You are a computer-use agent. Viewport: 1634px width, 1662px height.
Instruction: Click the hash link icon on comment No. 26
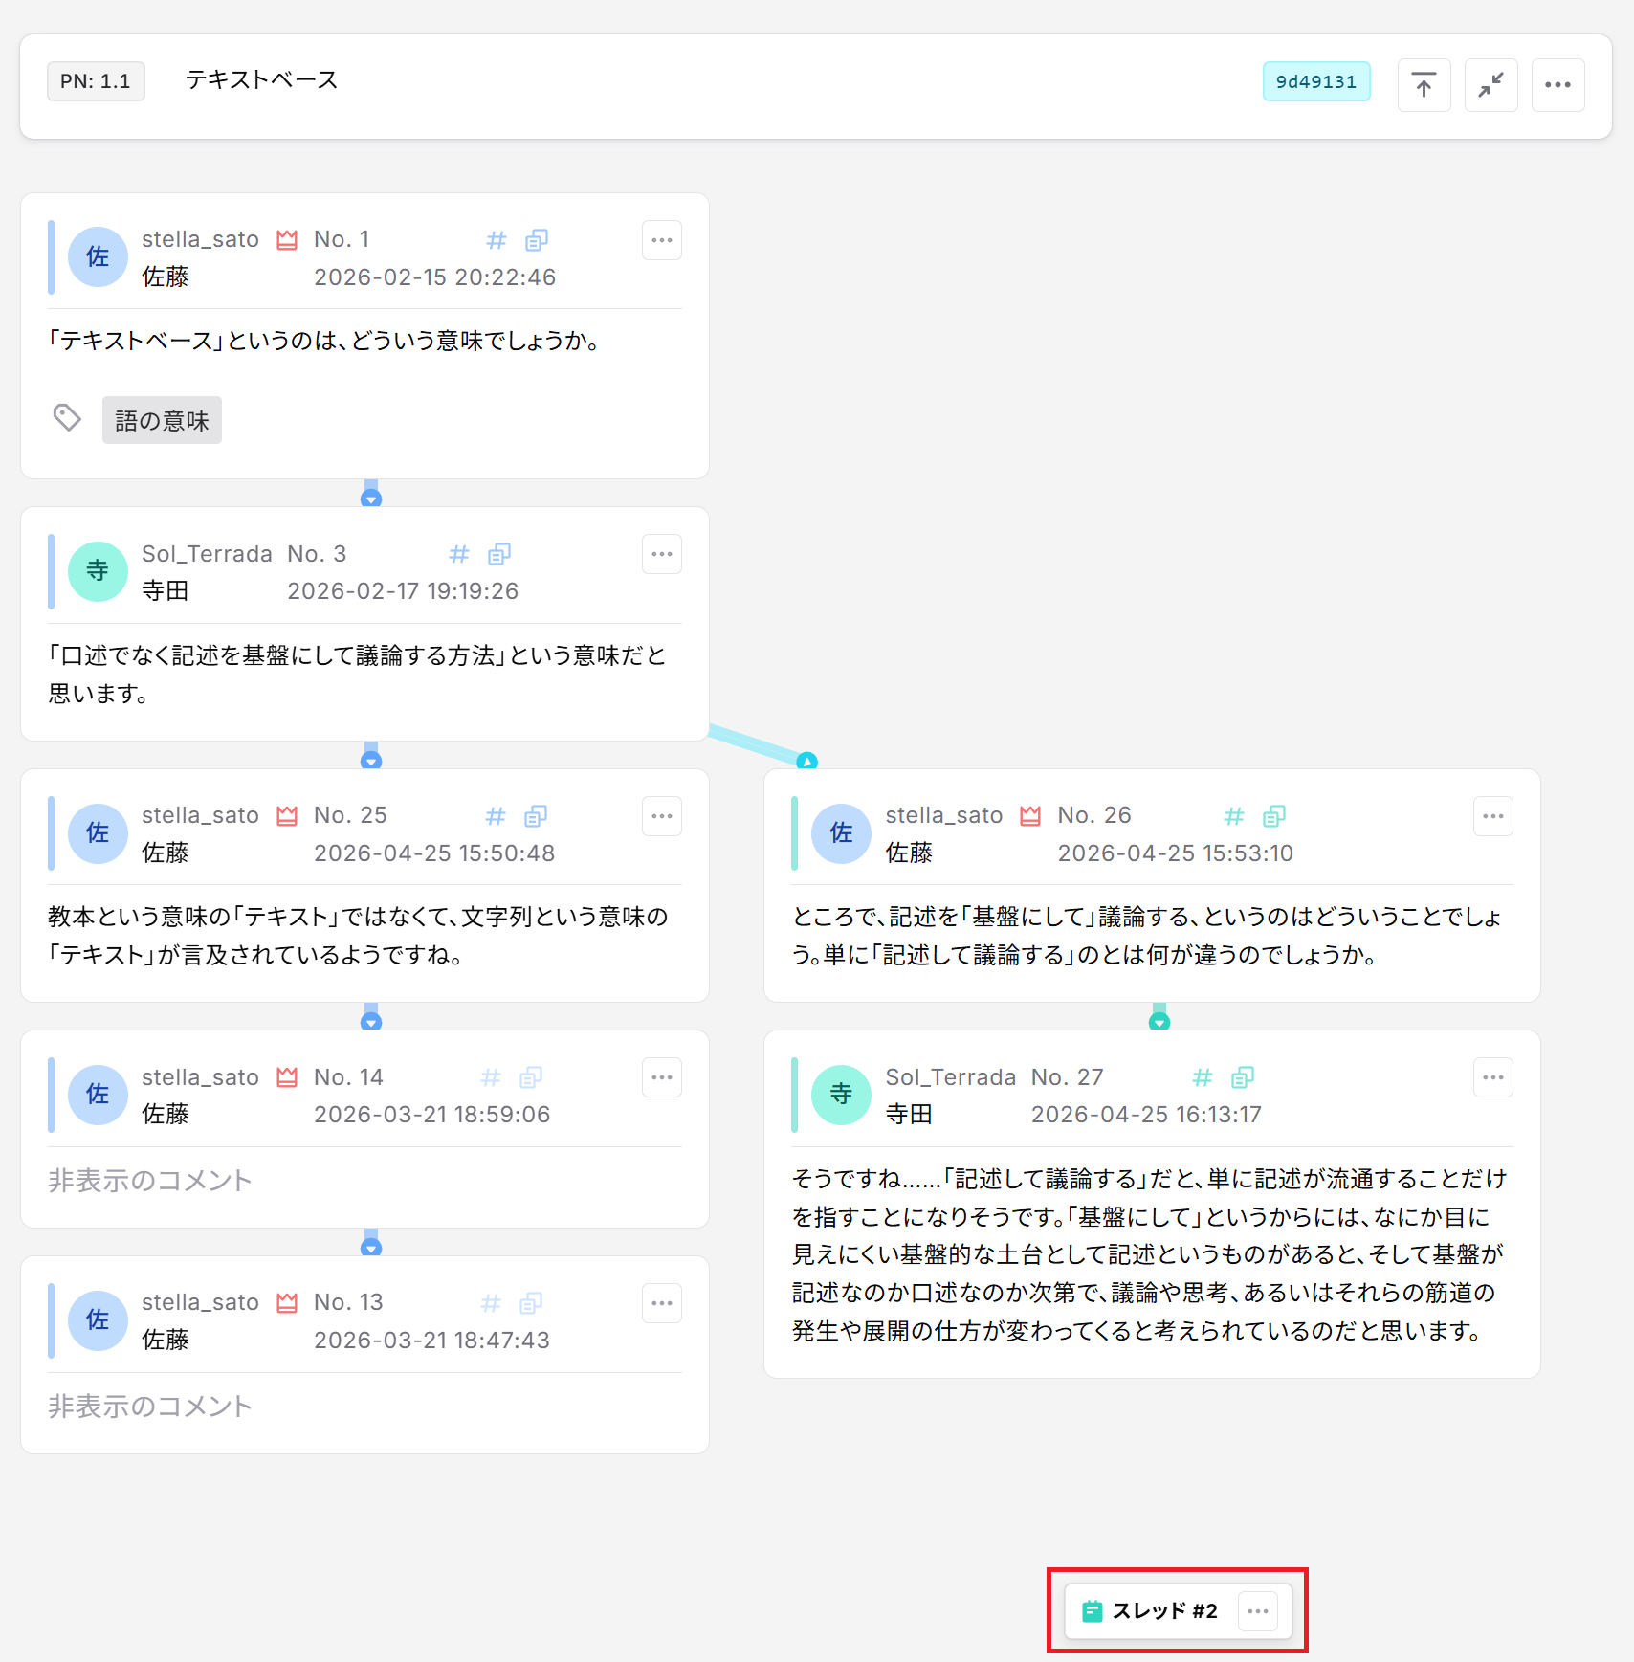pos(1234,816)
